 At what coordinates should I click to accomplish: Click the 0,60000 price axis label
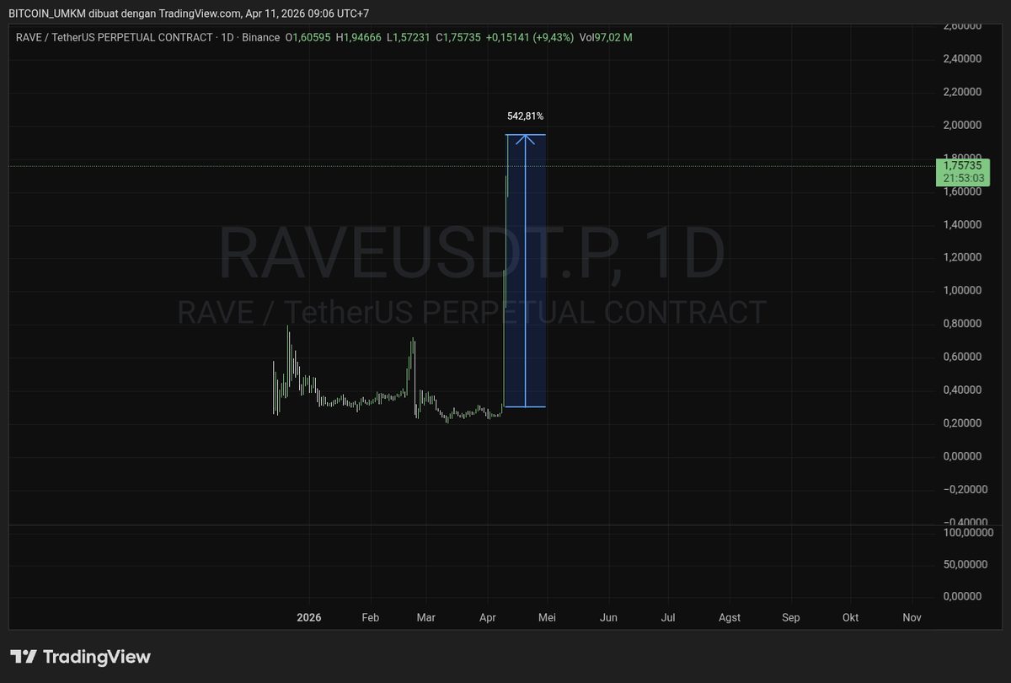point(962,357)
